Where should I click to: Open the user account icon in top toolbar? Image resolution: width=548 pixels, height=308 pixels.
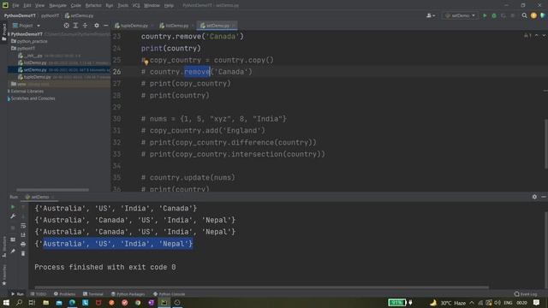431,15
